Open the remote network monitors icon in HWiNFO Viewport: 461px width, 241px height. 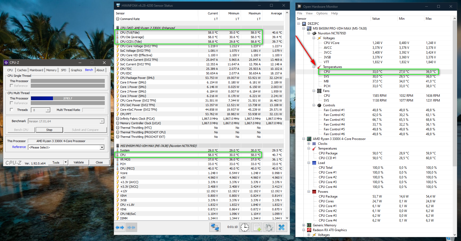[215, 227]
